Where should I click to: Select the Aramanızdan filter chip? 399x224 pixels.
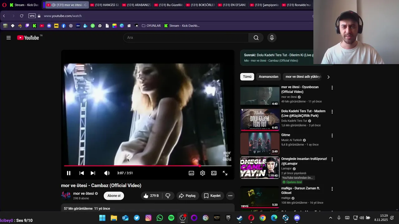point(268,77)
